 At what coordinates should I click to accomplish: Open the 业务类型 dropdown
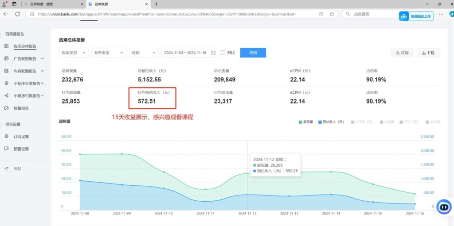(109, 53)
